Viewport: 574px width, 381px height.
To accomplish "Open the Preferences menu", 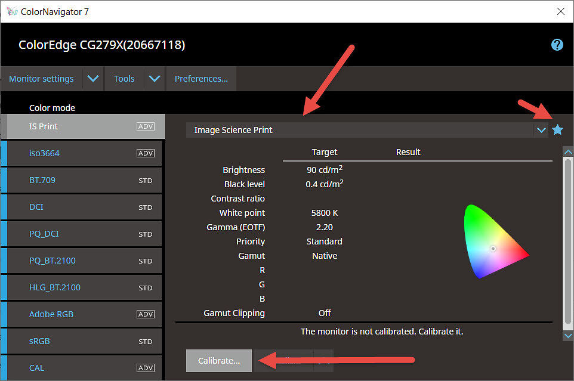I will click(x=200, y=78).
